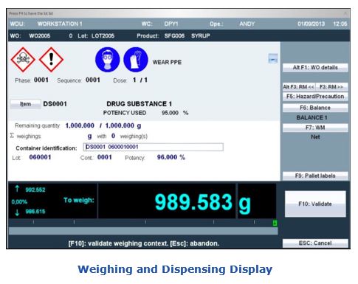Go to previous raw material Alt F3: RM <<
This screenshot has width=358, height=284.
tap(299, 86)
